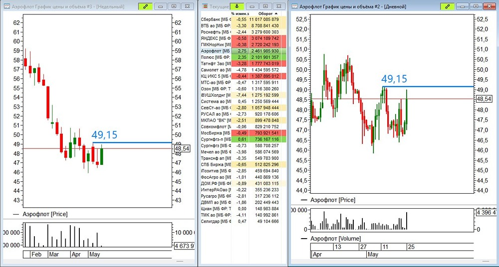Select the СПБ Биржа row

point(243,164)
